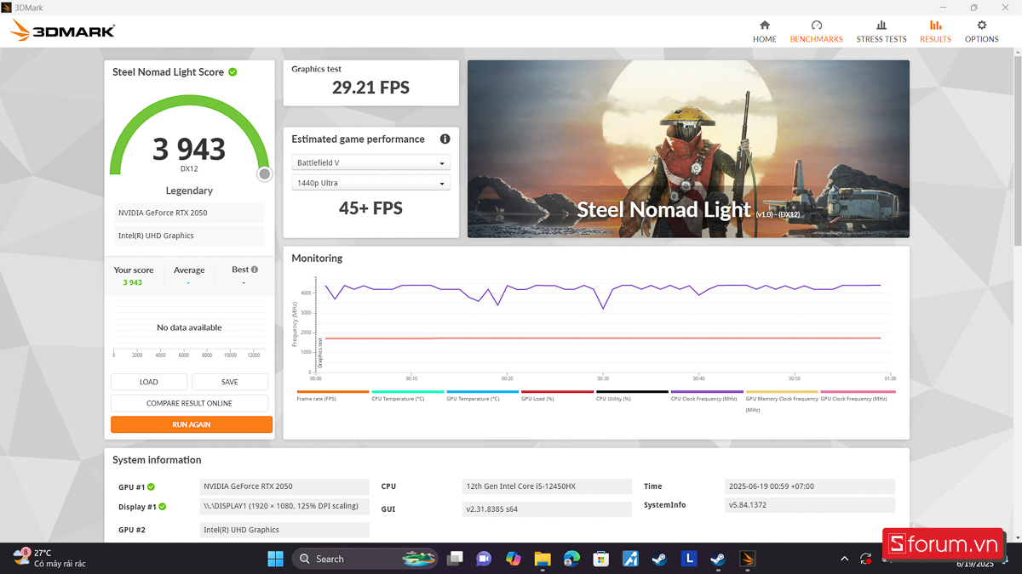
Task: Launch Microsoft Edge from the taskbar
Action: [x=571, y=559]
